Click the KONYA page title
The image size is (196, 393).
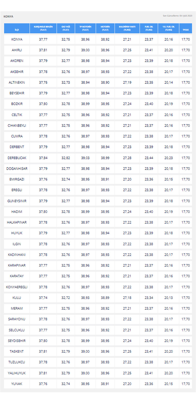8,17
